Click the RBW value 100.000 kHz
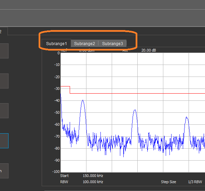 pos(93,182)
